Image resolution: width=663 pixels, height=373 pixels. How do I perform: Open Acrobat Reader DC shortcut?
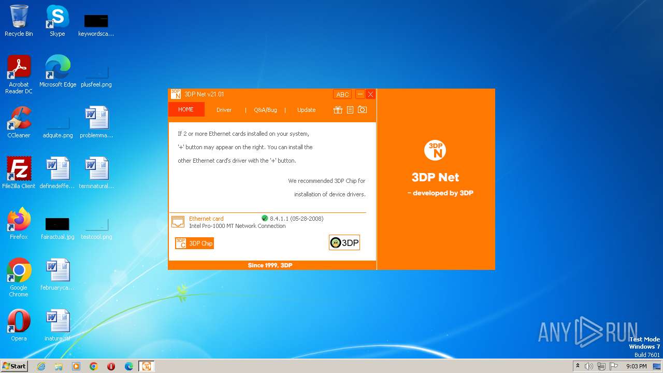(19, 75)
